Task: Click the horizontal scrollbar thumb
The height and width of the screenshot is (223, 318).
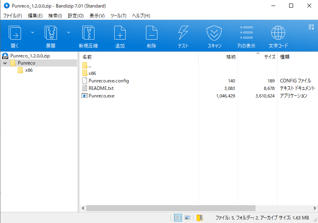Action: 171,208
